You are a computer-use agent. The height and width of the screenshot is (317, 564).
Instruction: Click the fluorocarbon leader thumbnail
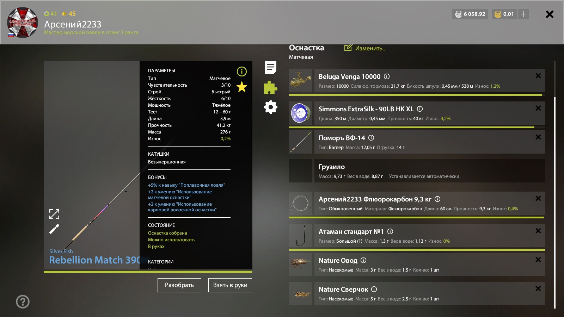click(x=301, y=203)
